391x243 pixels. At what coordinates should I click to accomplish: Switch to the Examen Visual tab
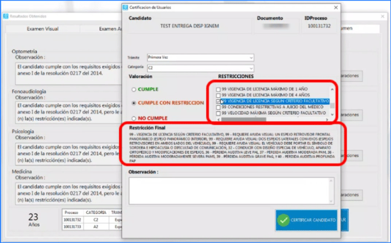click(x=43, y=29)
